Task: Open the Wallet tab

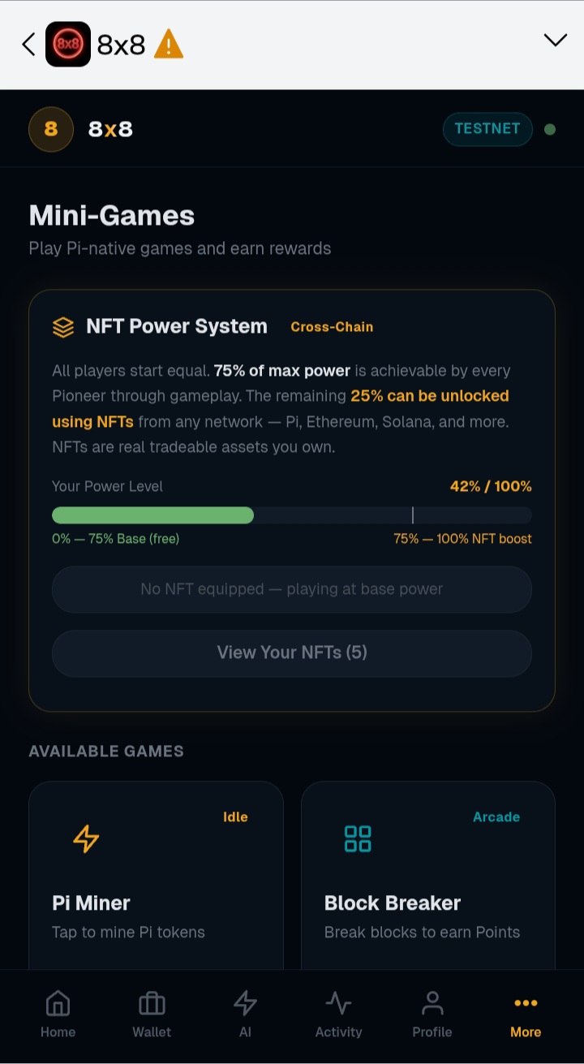Action: [152, 1014]
